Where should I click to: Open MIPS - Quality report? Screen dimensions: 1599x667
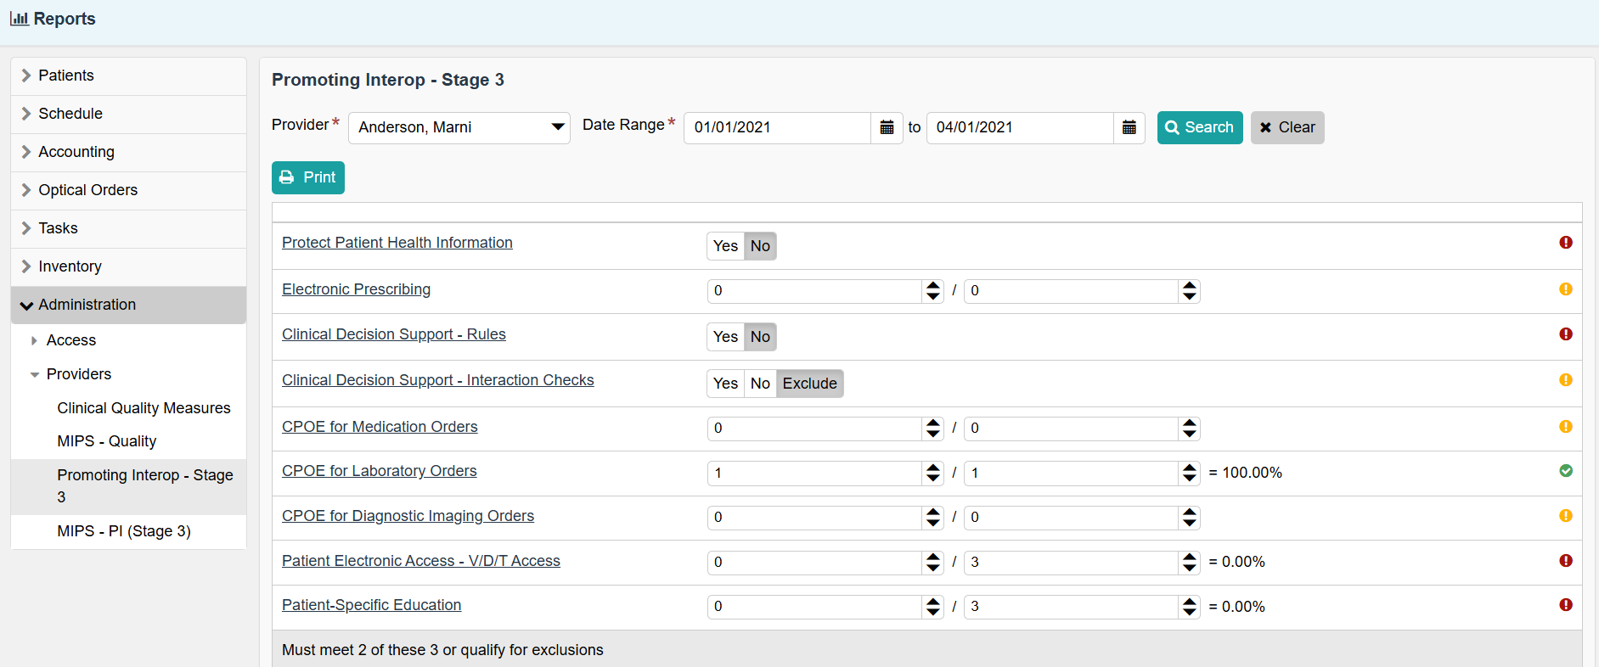tap(107, 441)
